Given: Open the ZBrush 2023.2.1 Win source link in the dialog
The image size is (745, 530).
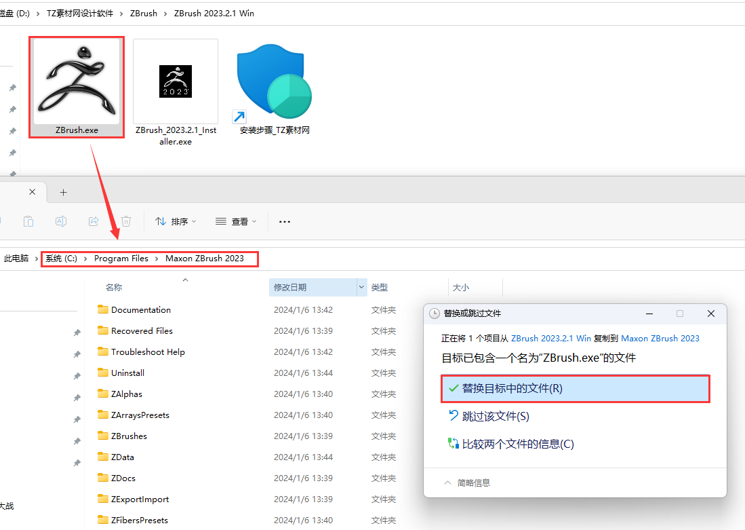Looking at the screenshot, I should (x=550, y=338).
